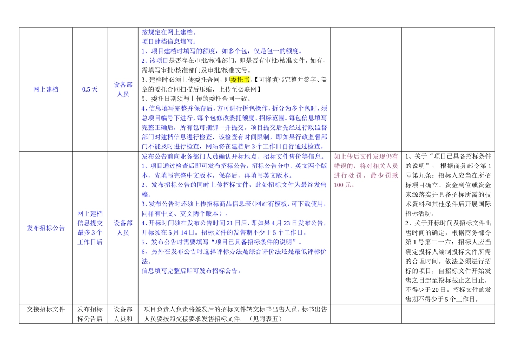Screen dimensions: 514x364
Task: Click the line '1、项目建档时填写的额度'
Action: tap(223, 51)
